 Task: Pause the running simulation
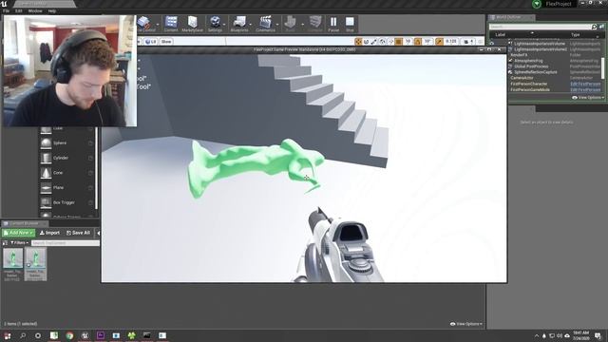[333, 24]
